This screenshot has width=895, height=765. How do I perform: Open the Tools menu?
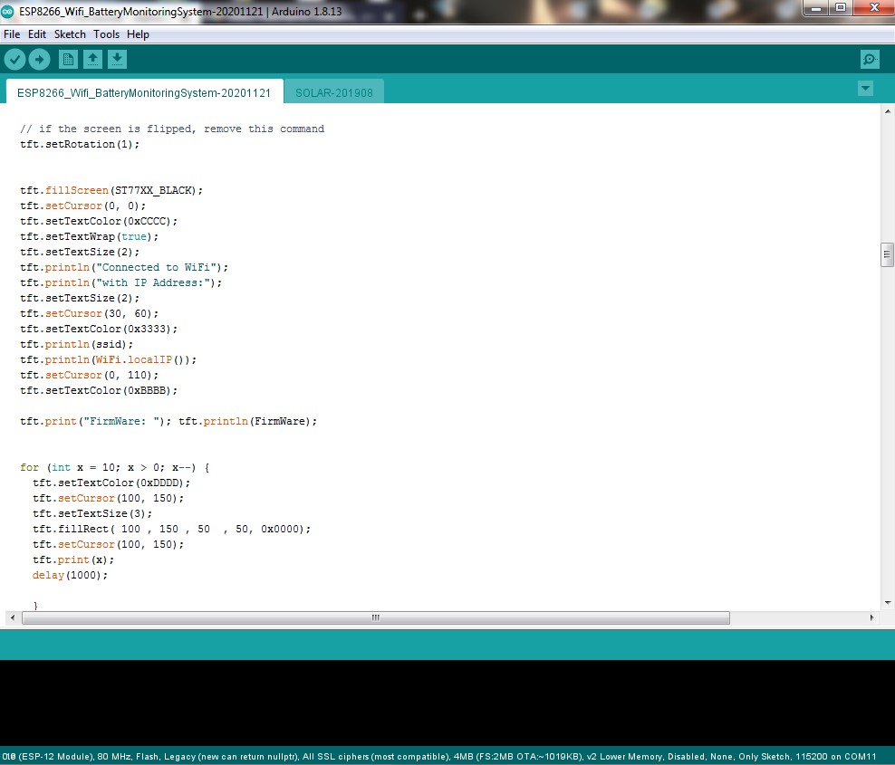point(106,34)
